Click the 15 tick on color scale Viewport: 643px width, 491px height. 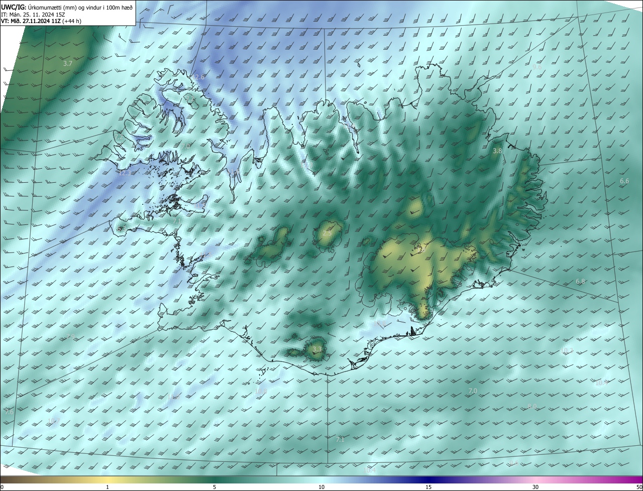[x=428, y=487]
